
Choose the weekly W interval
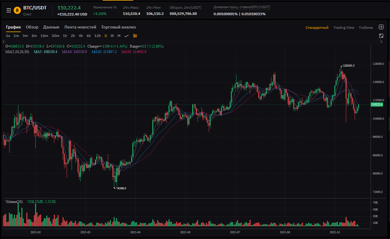pos(112,36)
